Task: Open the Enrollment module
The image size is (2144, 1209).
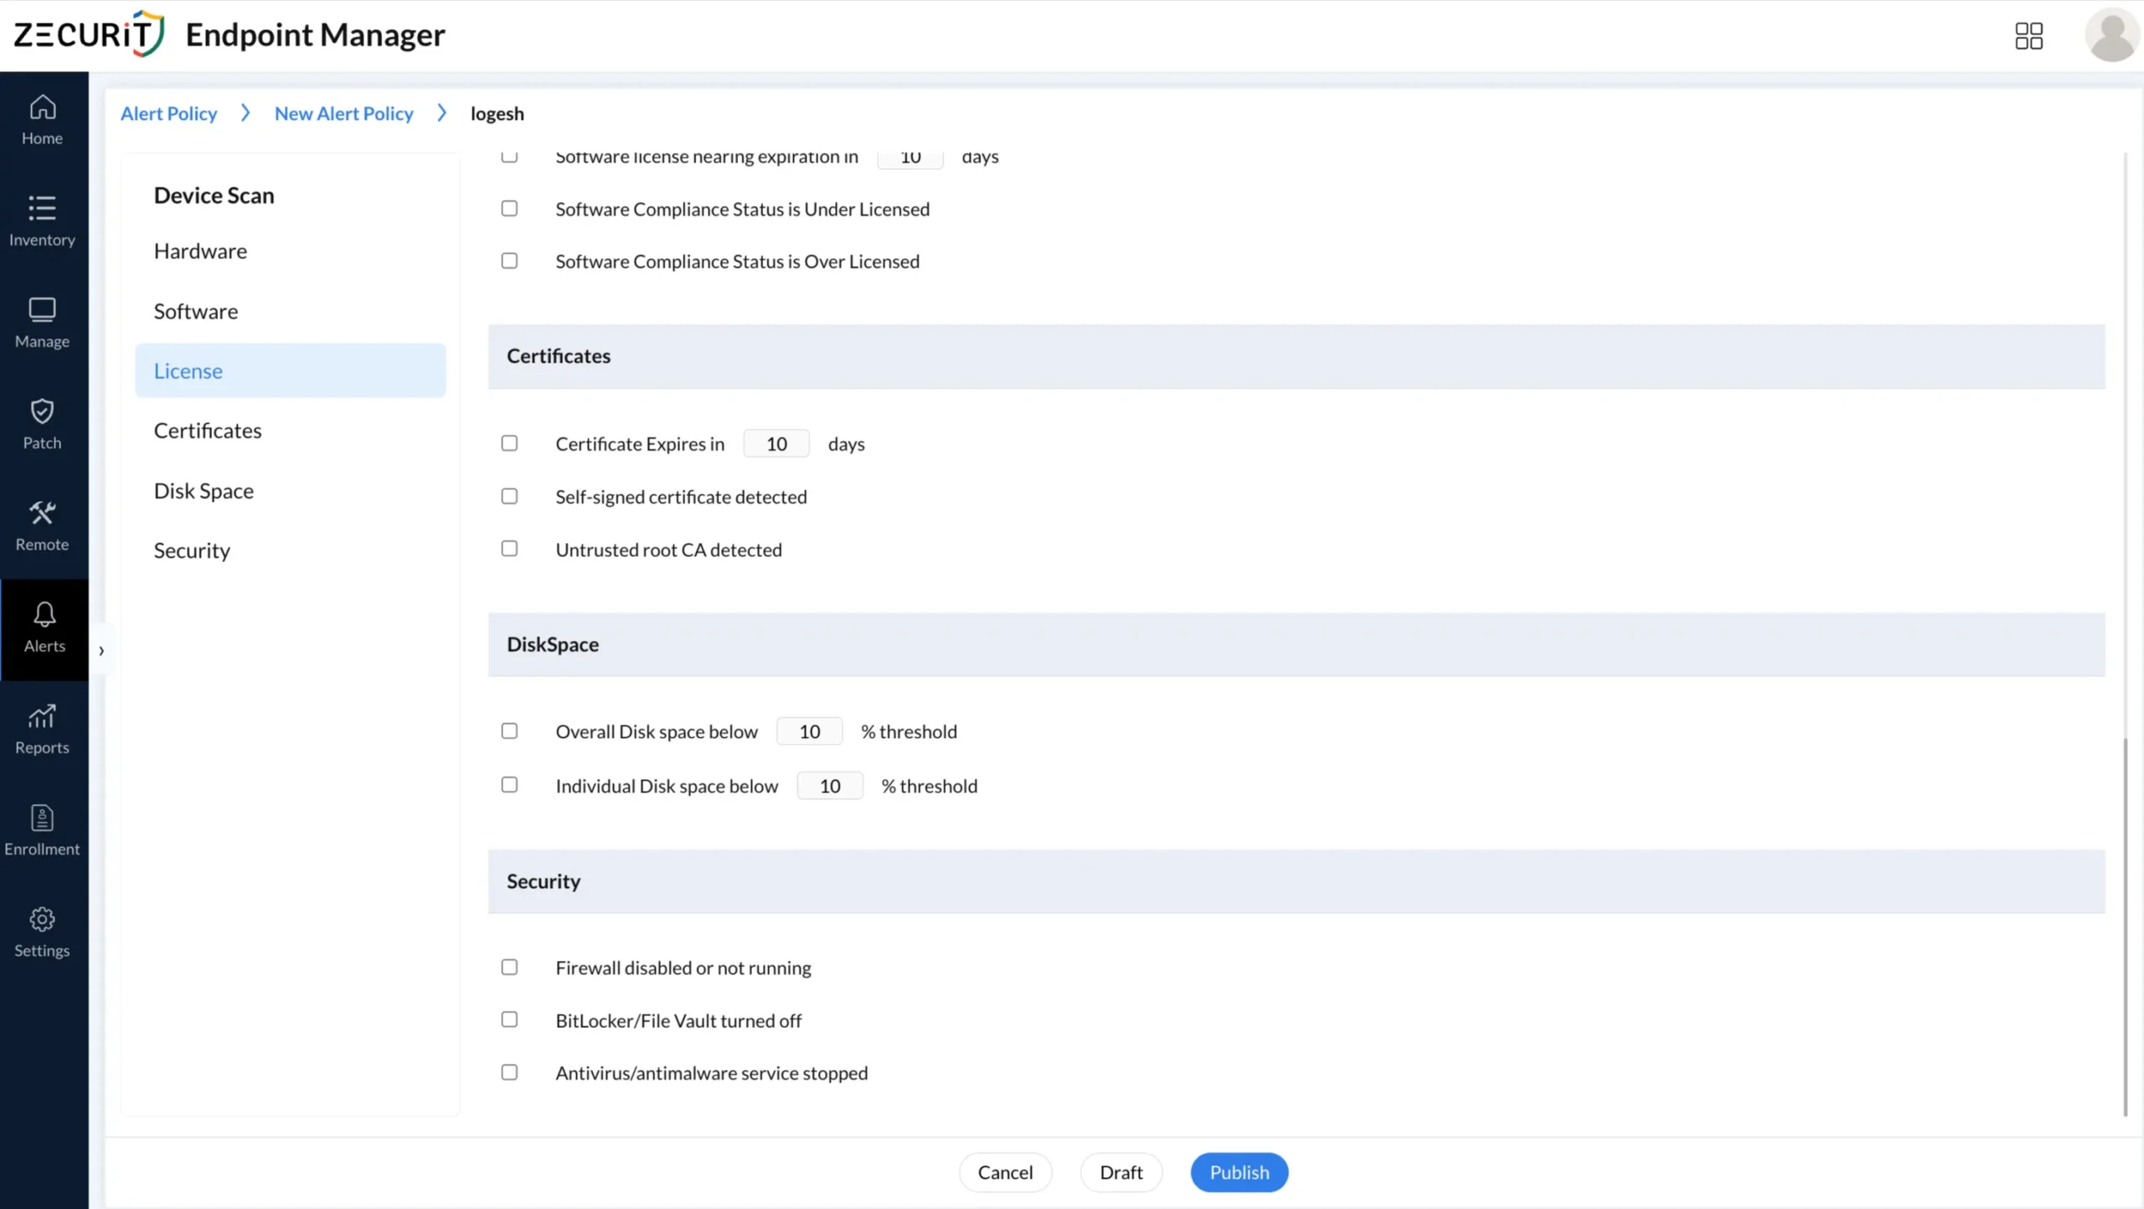Action: pyautogui.click(x=42, y=829)
